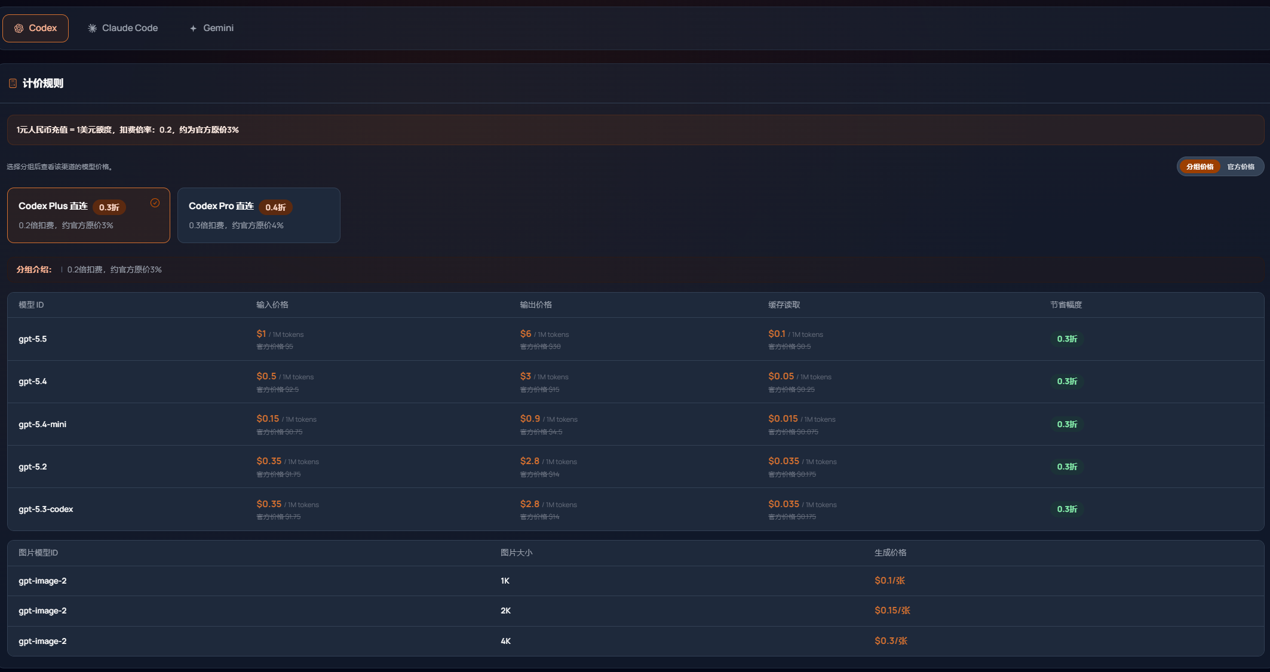This screenshot has width=1270, height=672.
Task: Open the Codex tab
Action: click(35, 28)
